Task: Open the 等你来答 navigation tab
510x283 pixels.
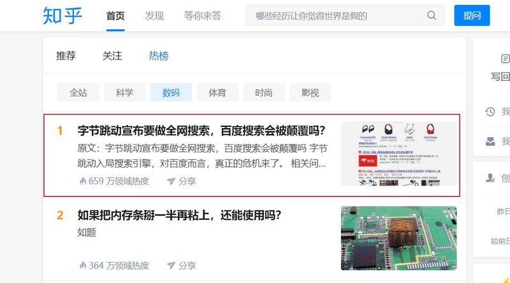Action: click(x=202, y=15)
